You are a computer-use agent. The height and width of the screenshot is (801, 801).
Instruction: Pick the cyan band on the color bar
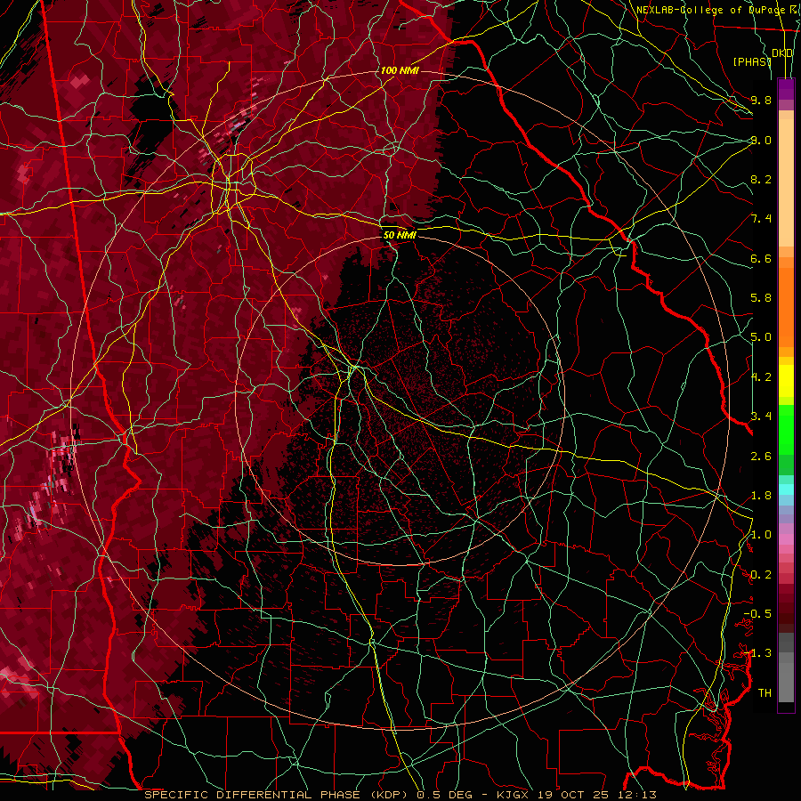(786, 489)
